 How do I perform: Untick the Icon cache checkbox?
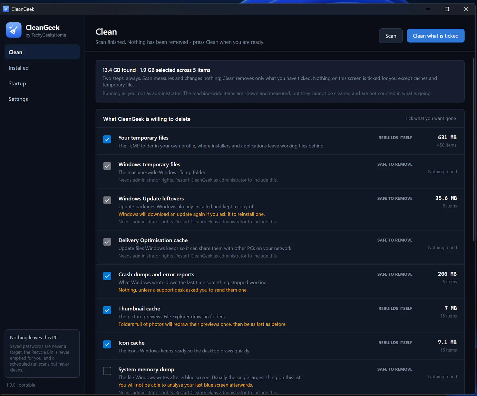(x=107, y=344)
